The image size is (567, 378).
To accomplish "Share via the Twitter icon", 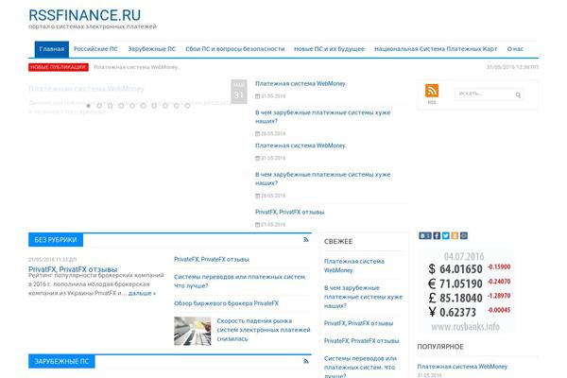I will point(446,235).
